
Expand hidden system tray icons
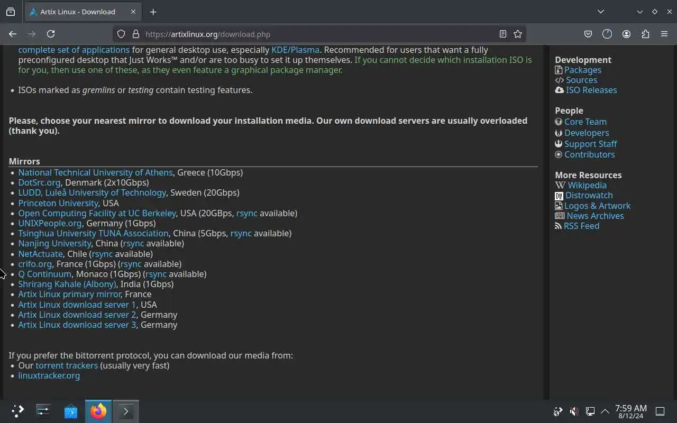point(605,411)
